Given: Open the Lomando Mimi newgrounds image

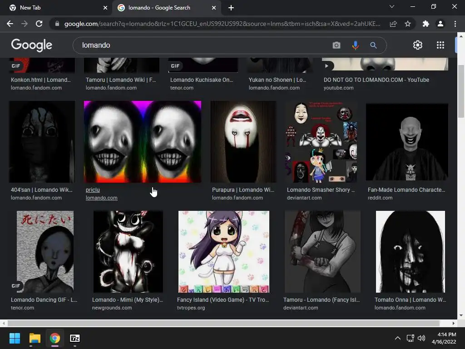Looking at the screenshot, I should 128,252.
